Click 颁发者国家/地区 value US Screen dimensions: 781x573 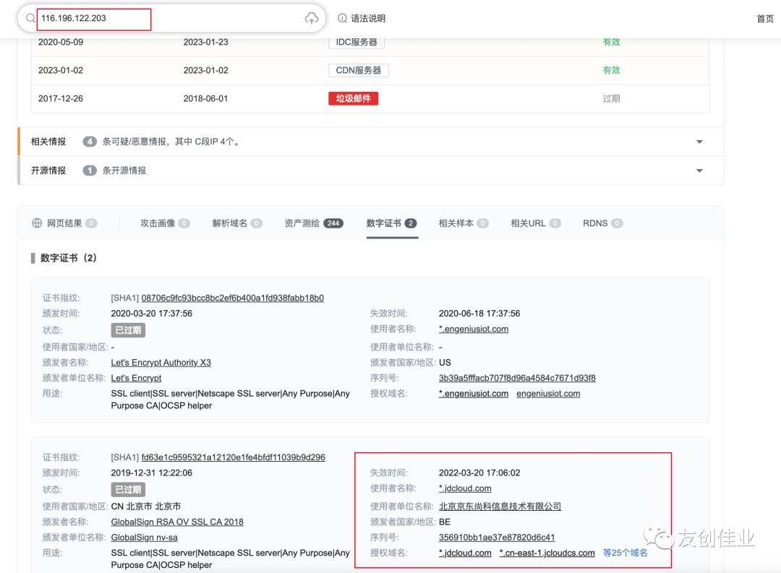pos(445,363)
